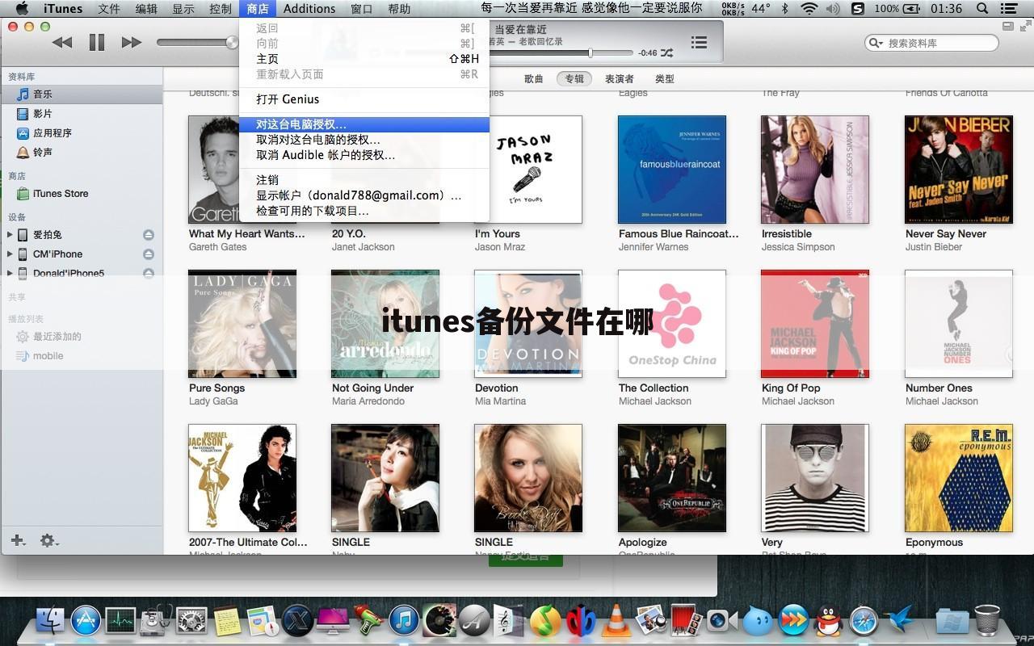Choose 对这台电脑授权… menu item
Screen dimensions: 1034x646
pos(364,124)
